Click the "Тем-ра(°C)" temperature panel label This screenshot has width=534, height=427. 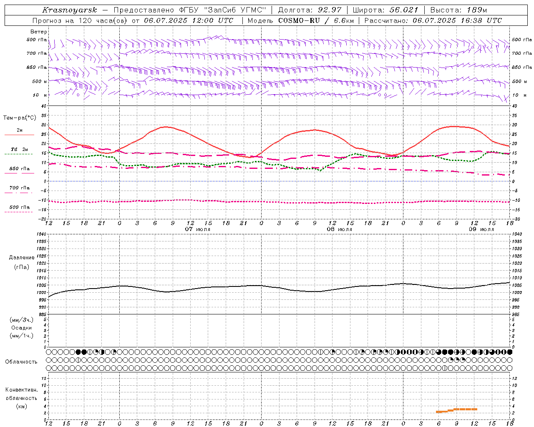coord(20,118)
